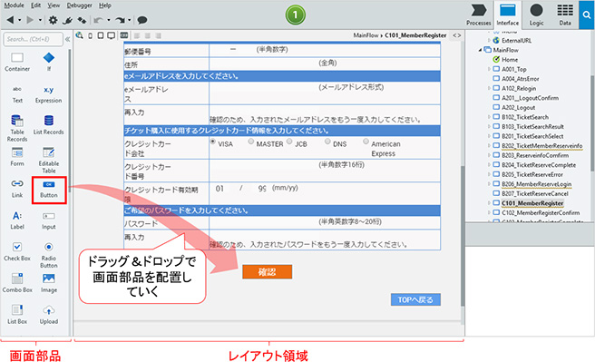The height and width of the screenshot is (362, 595).
Task: Click the canvas vertical scrollbar
Action: (463, 236)
